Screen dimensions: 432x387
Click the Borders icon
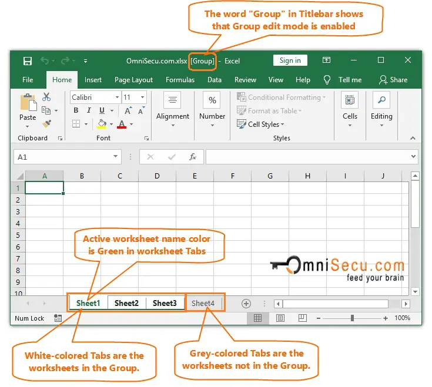point(76,124)
